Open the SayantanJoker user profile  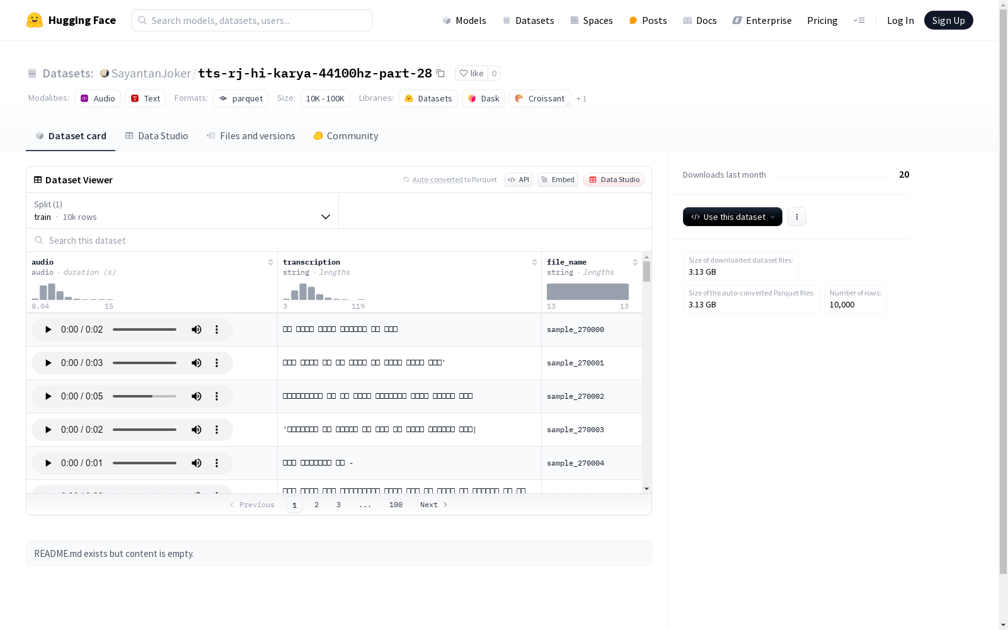[x=151, y=73]
